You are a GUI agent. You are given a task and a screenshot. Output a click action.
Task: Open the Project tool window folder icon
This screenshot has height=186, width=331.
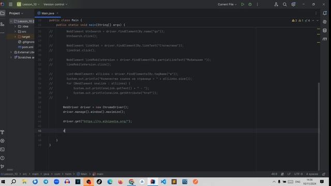click(2, 13)
